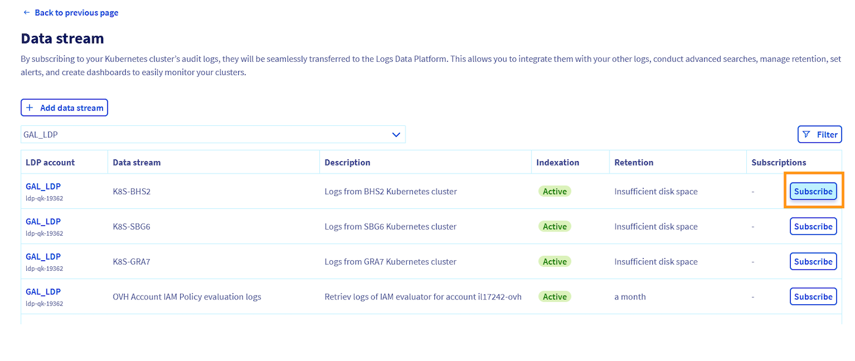Open GAL_LDP account link in the first row
Screen dimensions: 855x361
[43, 186]
